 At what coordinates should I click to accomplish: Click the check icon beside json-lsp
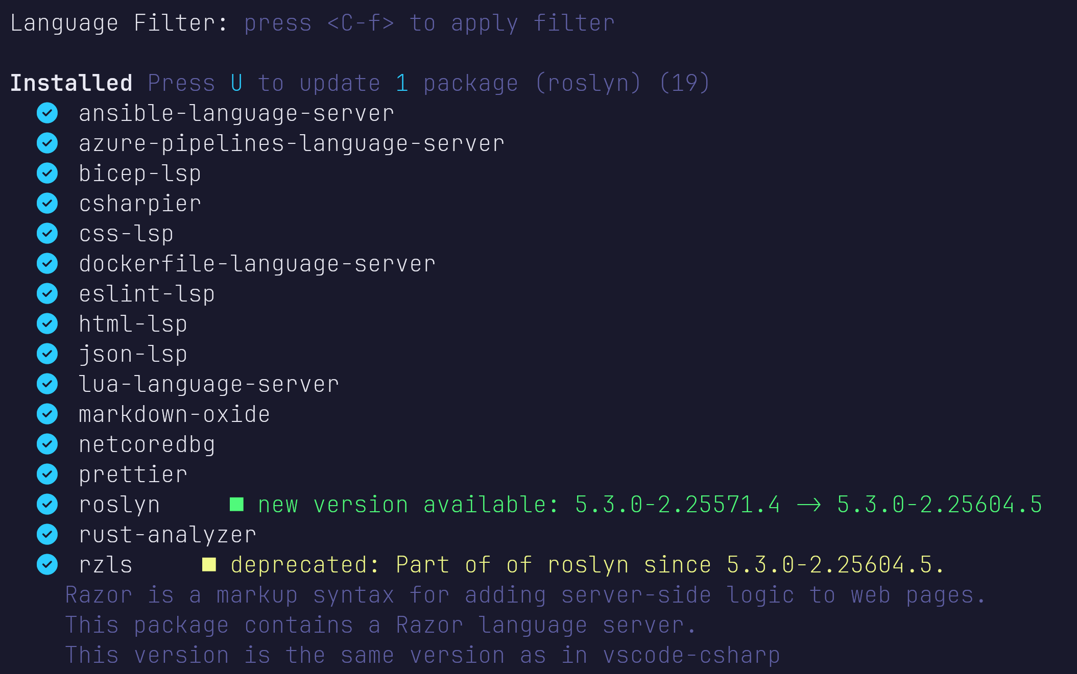click(x=47, y=354)
